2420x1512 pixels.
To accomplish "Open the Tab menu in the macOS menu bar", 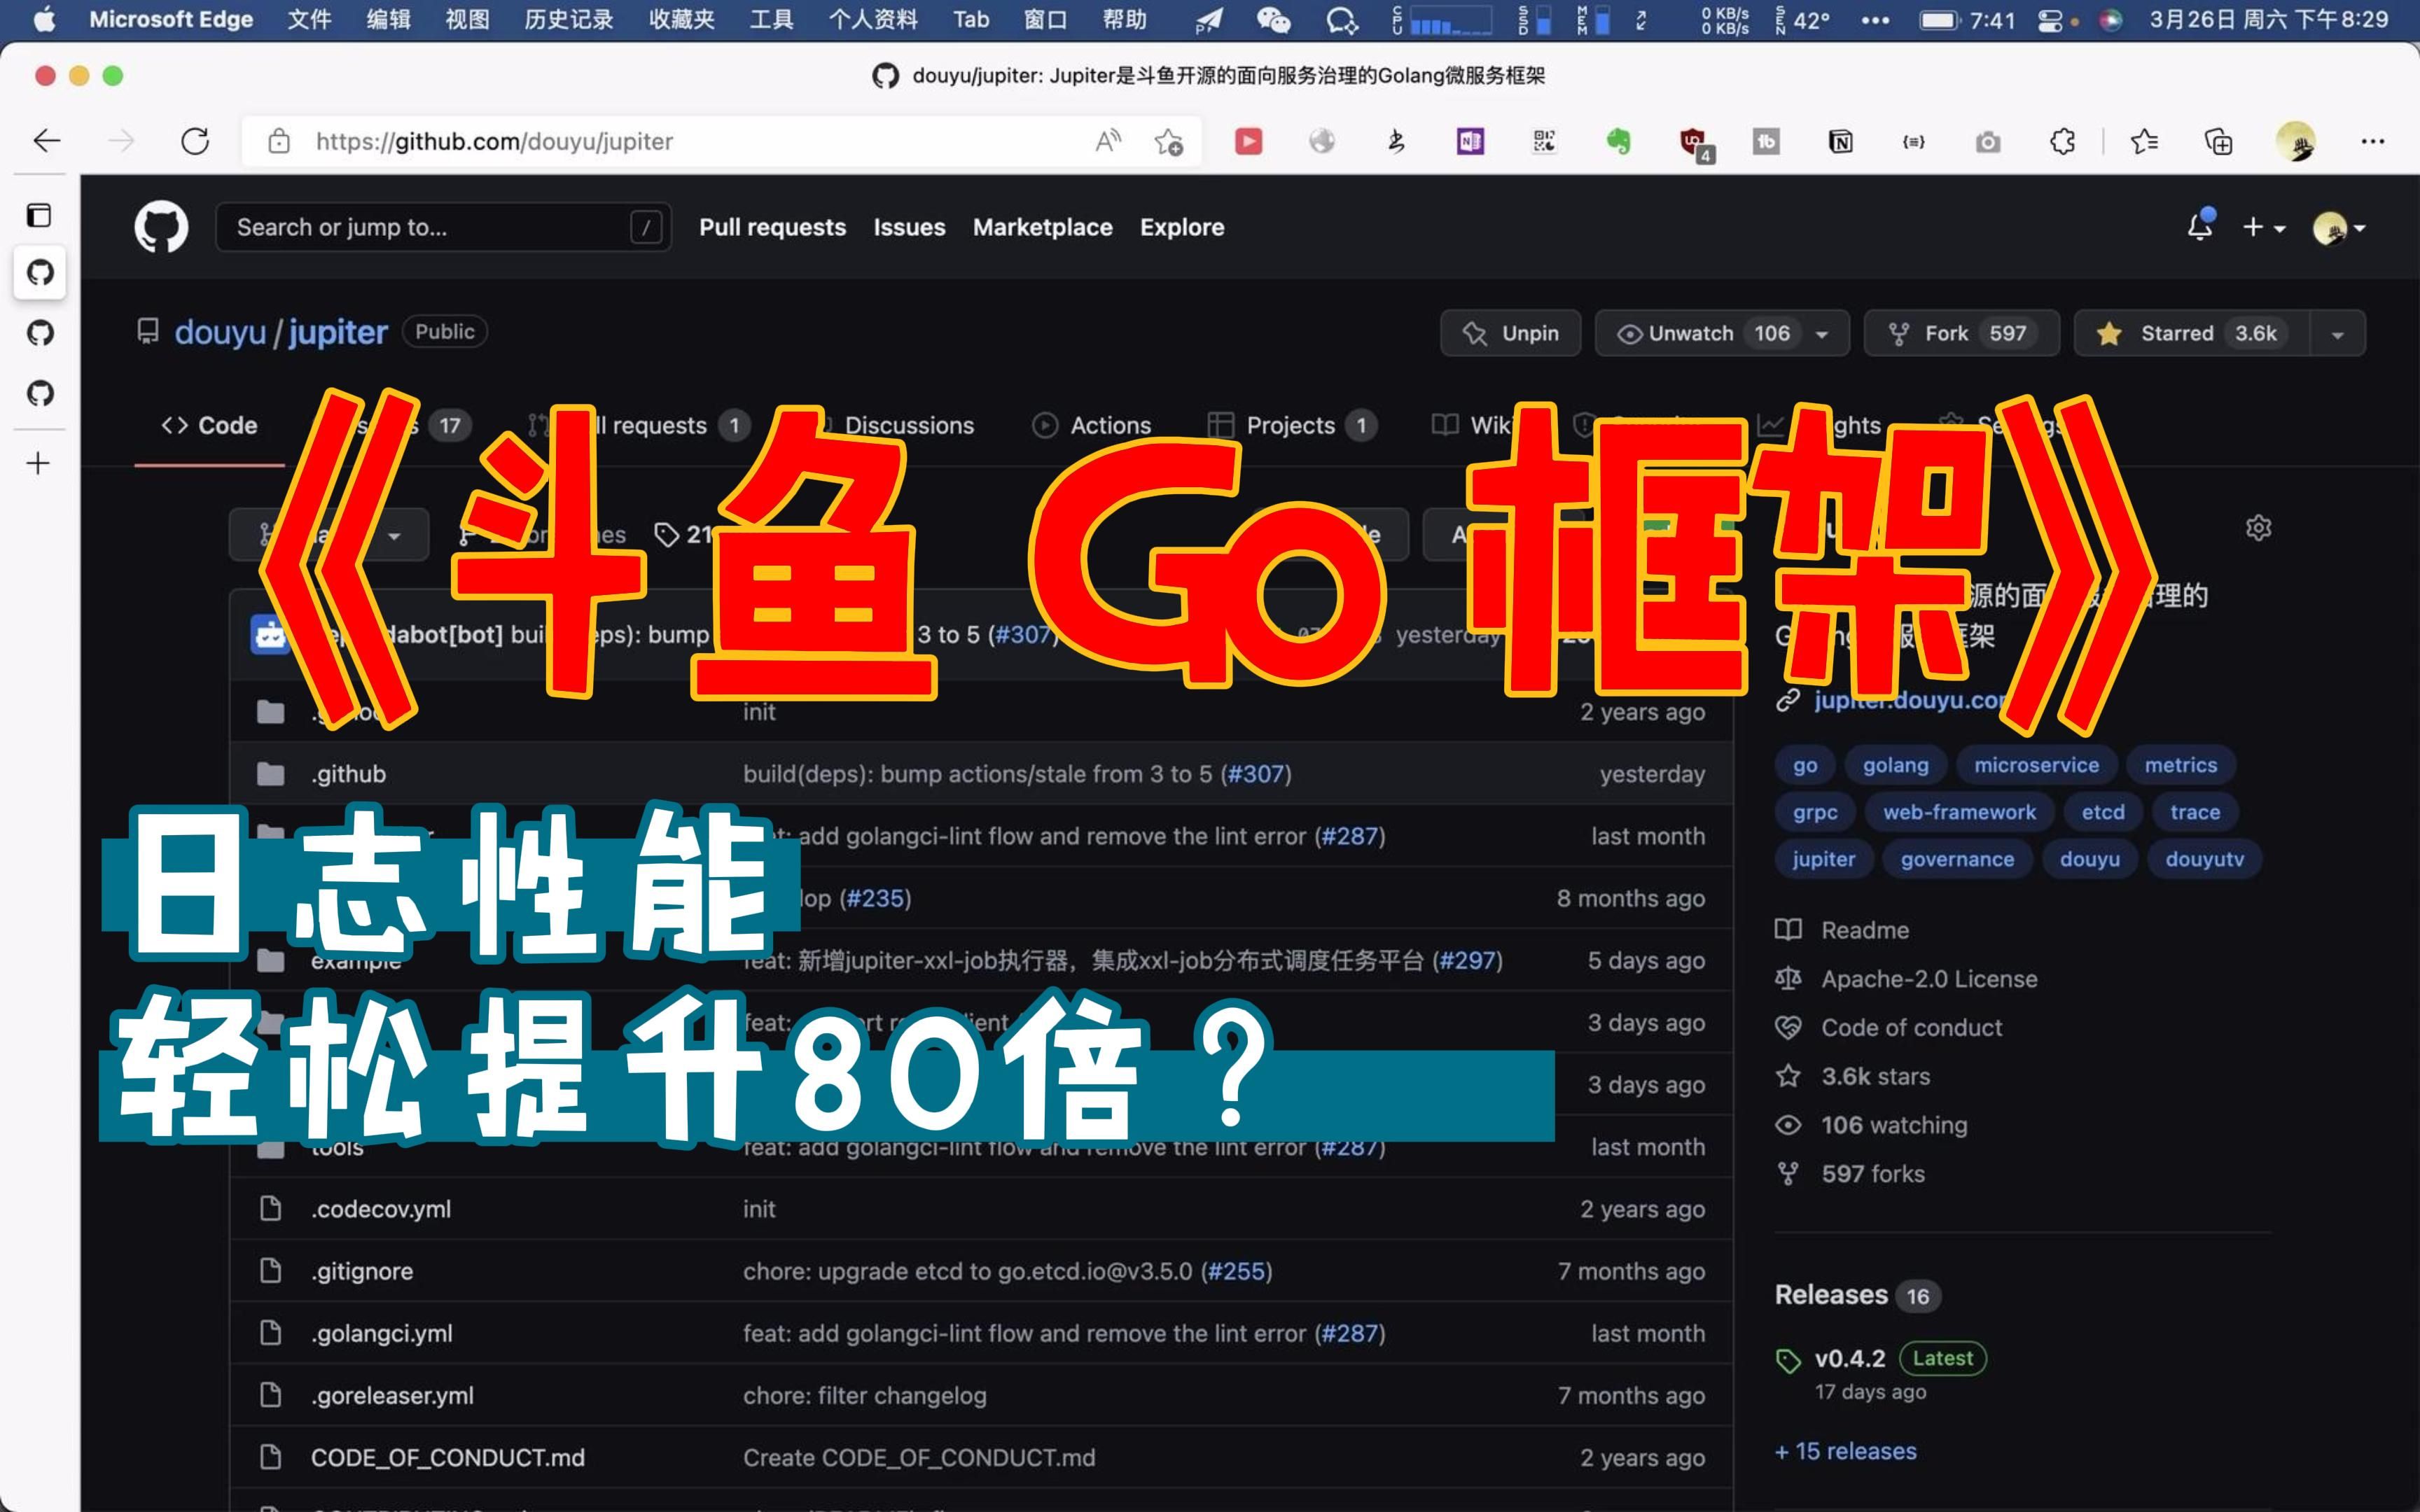I will pos(971,19).
